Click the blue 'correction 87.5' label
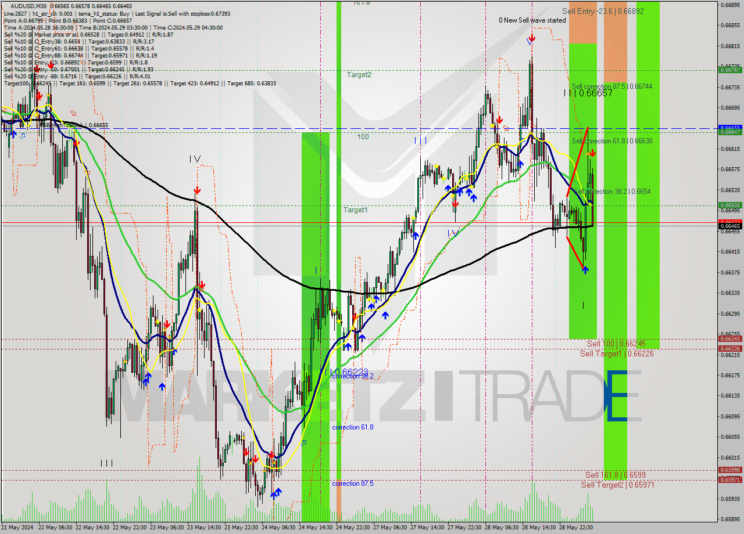The image size is (744, 534). tap(353, 484)
